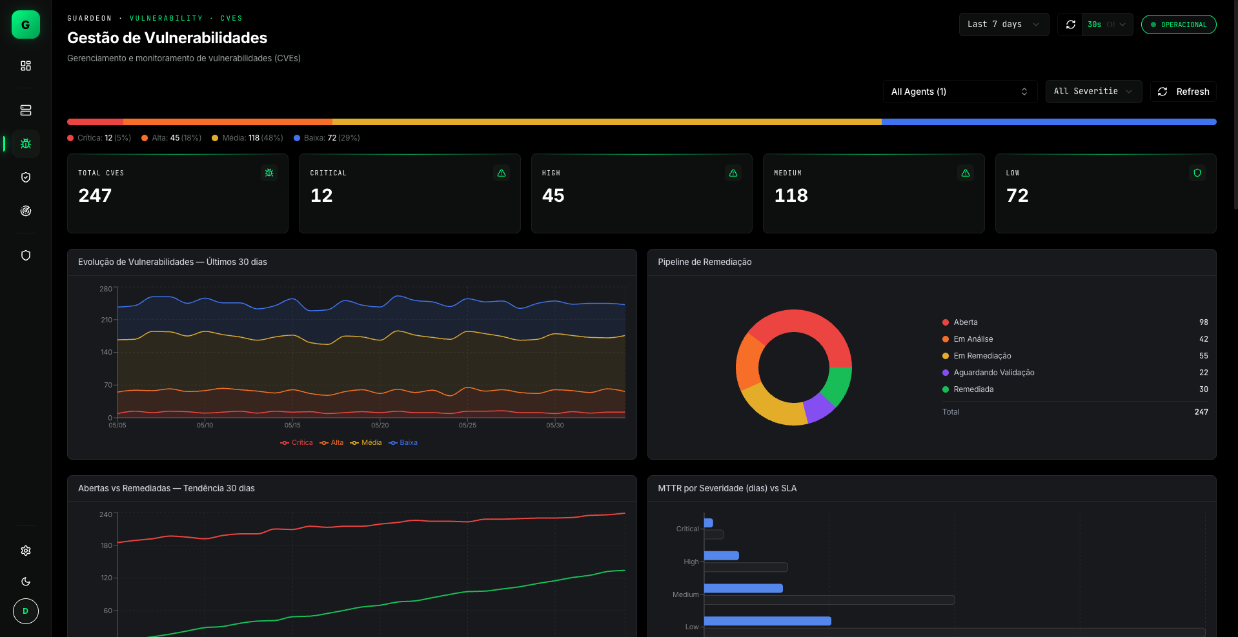Toggle Crítica series in evolution chart legend
The height and width of the screenshot is (637, 1238).
click(296, 442)
